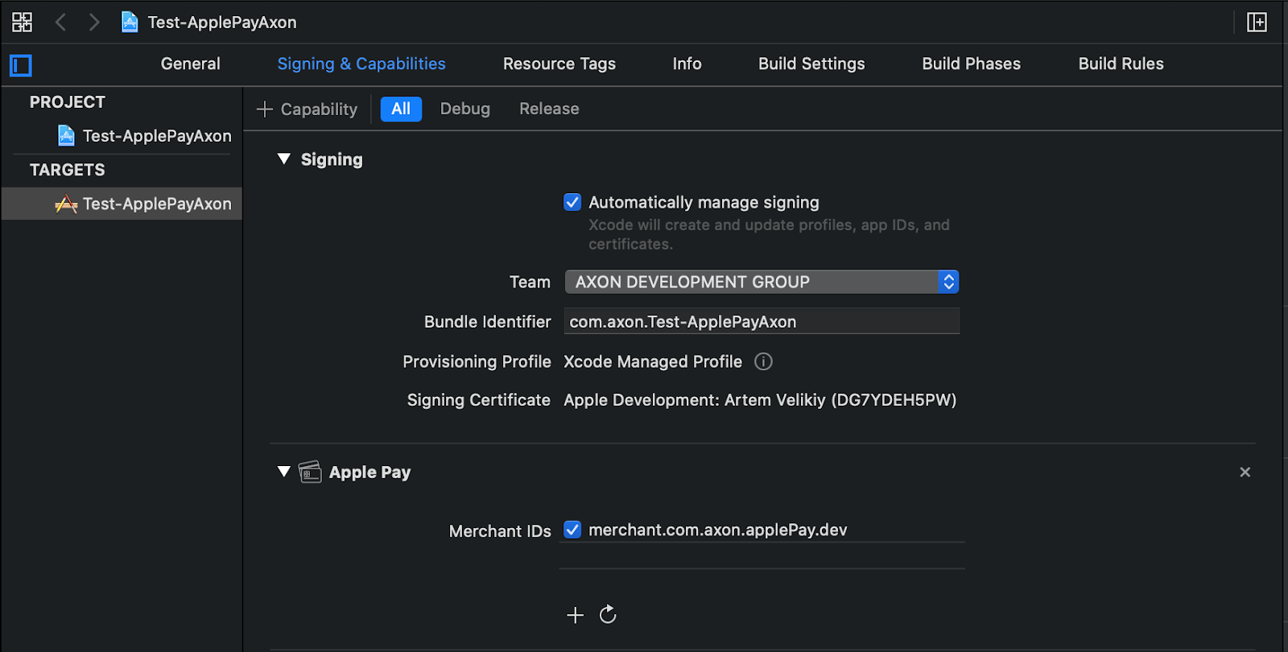Viewport: 1288px width, 652px height.
Task: Open the Team dropdown
Action: click(762, 282)
